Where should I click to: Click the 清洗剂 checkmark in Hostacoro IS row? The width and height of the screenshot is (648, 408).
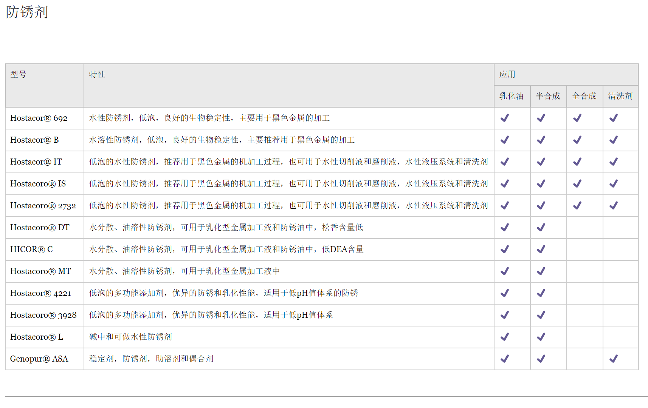tap(613, 184)
